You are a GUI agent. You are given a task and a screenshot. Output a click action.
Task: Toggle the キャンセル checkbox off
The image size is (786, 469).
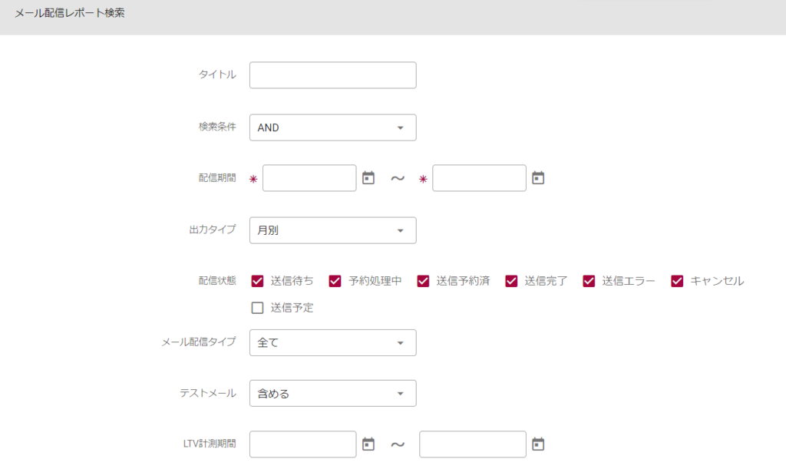click(677, 281)
